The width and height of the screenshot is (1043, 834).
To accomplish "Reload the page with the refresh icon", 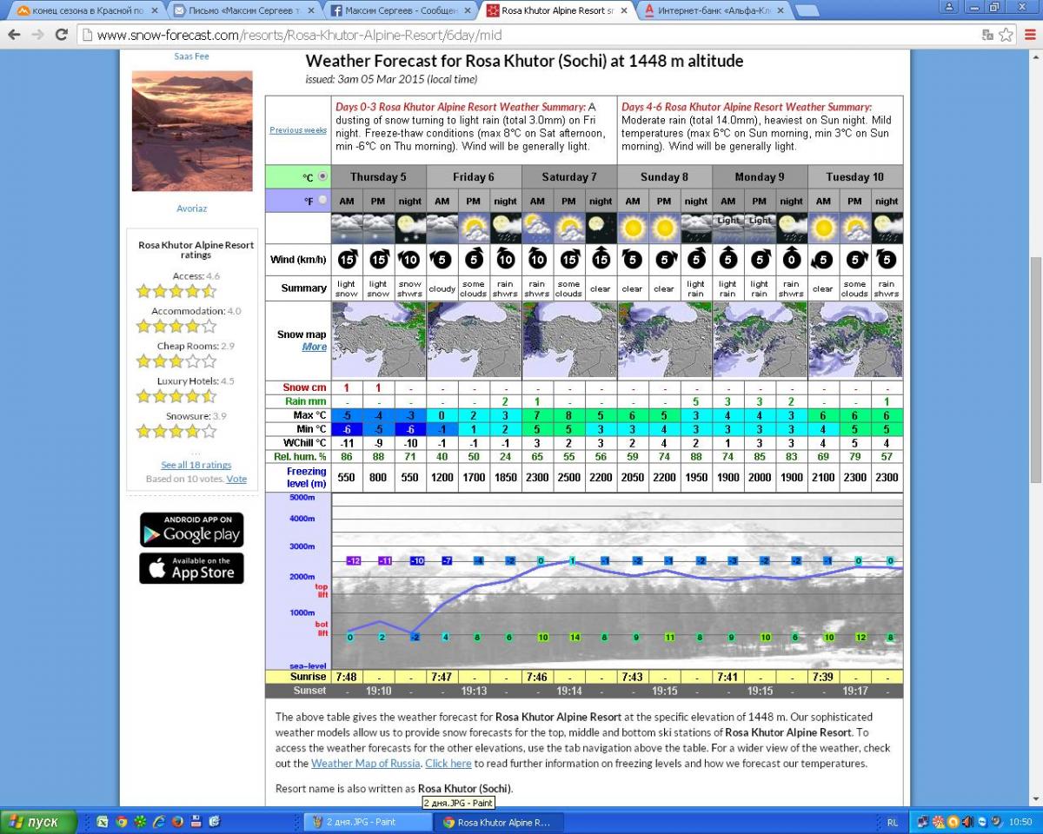I will 61,36.
